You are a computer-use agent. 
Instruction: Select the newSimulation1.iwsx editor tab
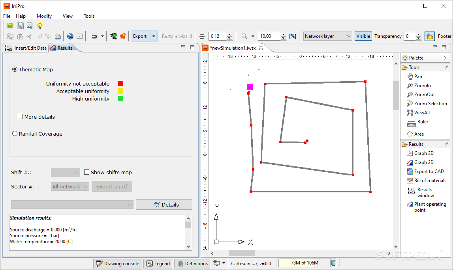pyautogui.click(x=233, y=48)
